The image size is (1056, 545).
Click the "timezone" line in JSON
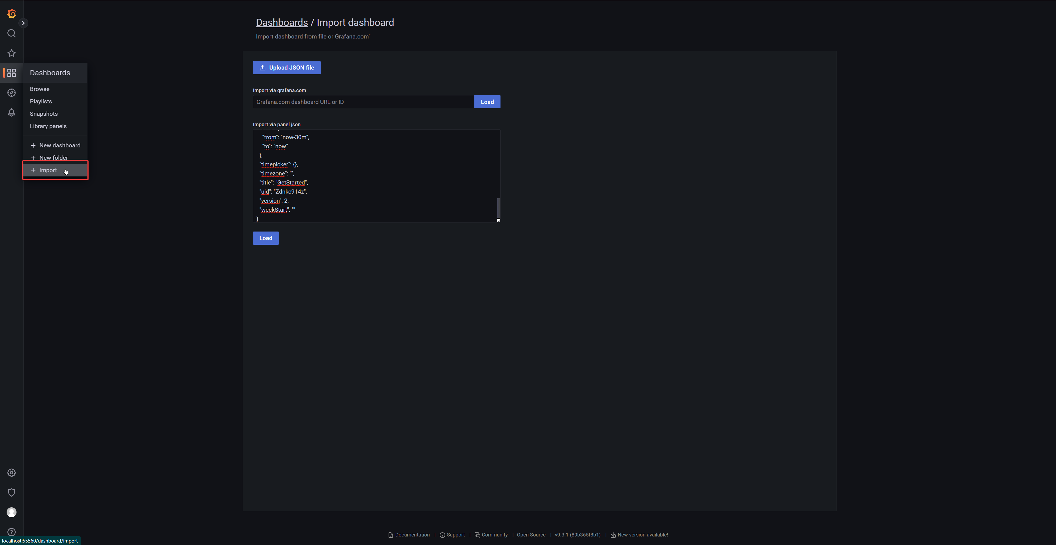tap(277, 173)
